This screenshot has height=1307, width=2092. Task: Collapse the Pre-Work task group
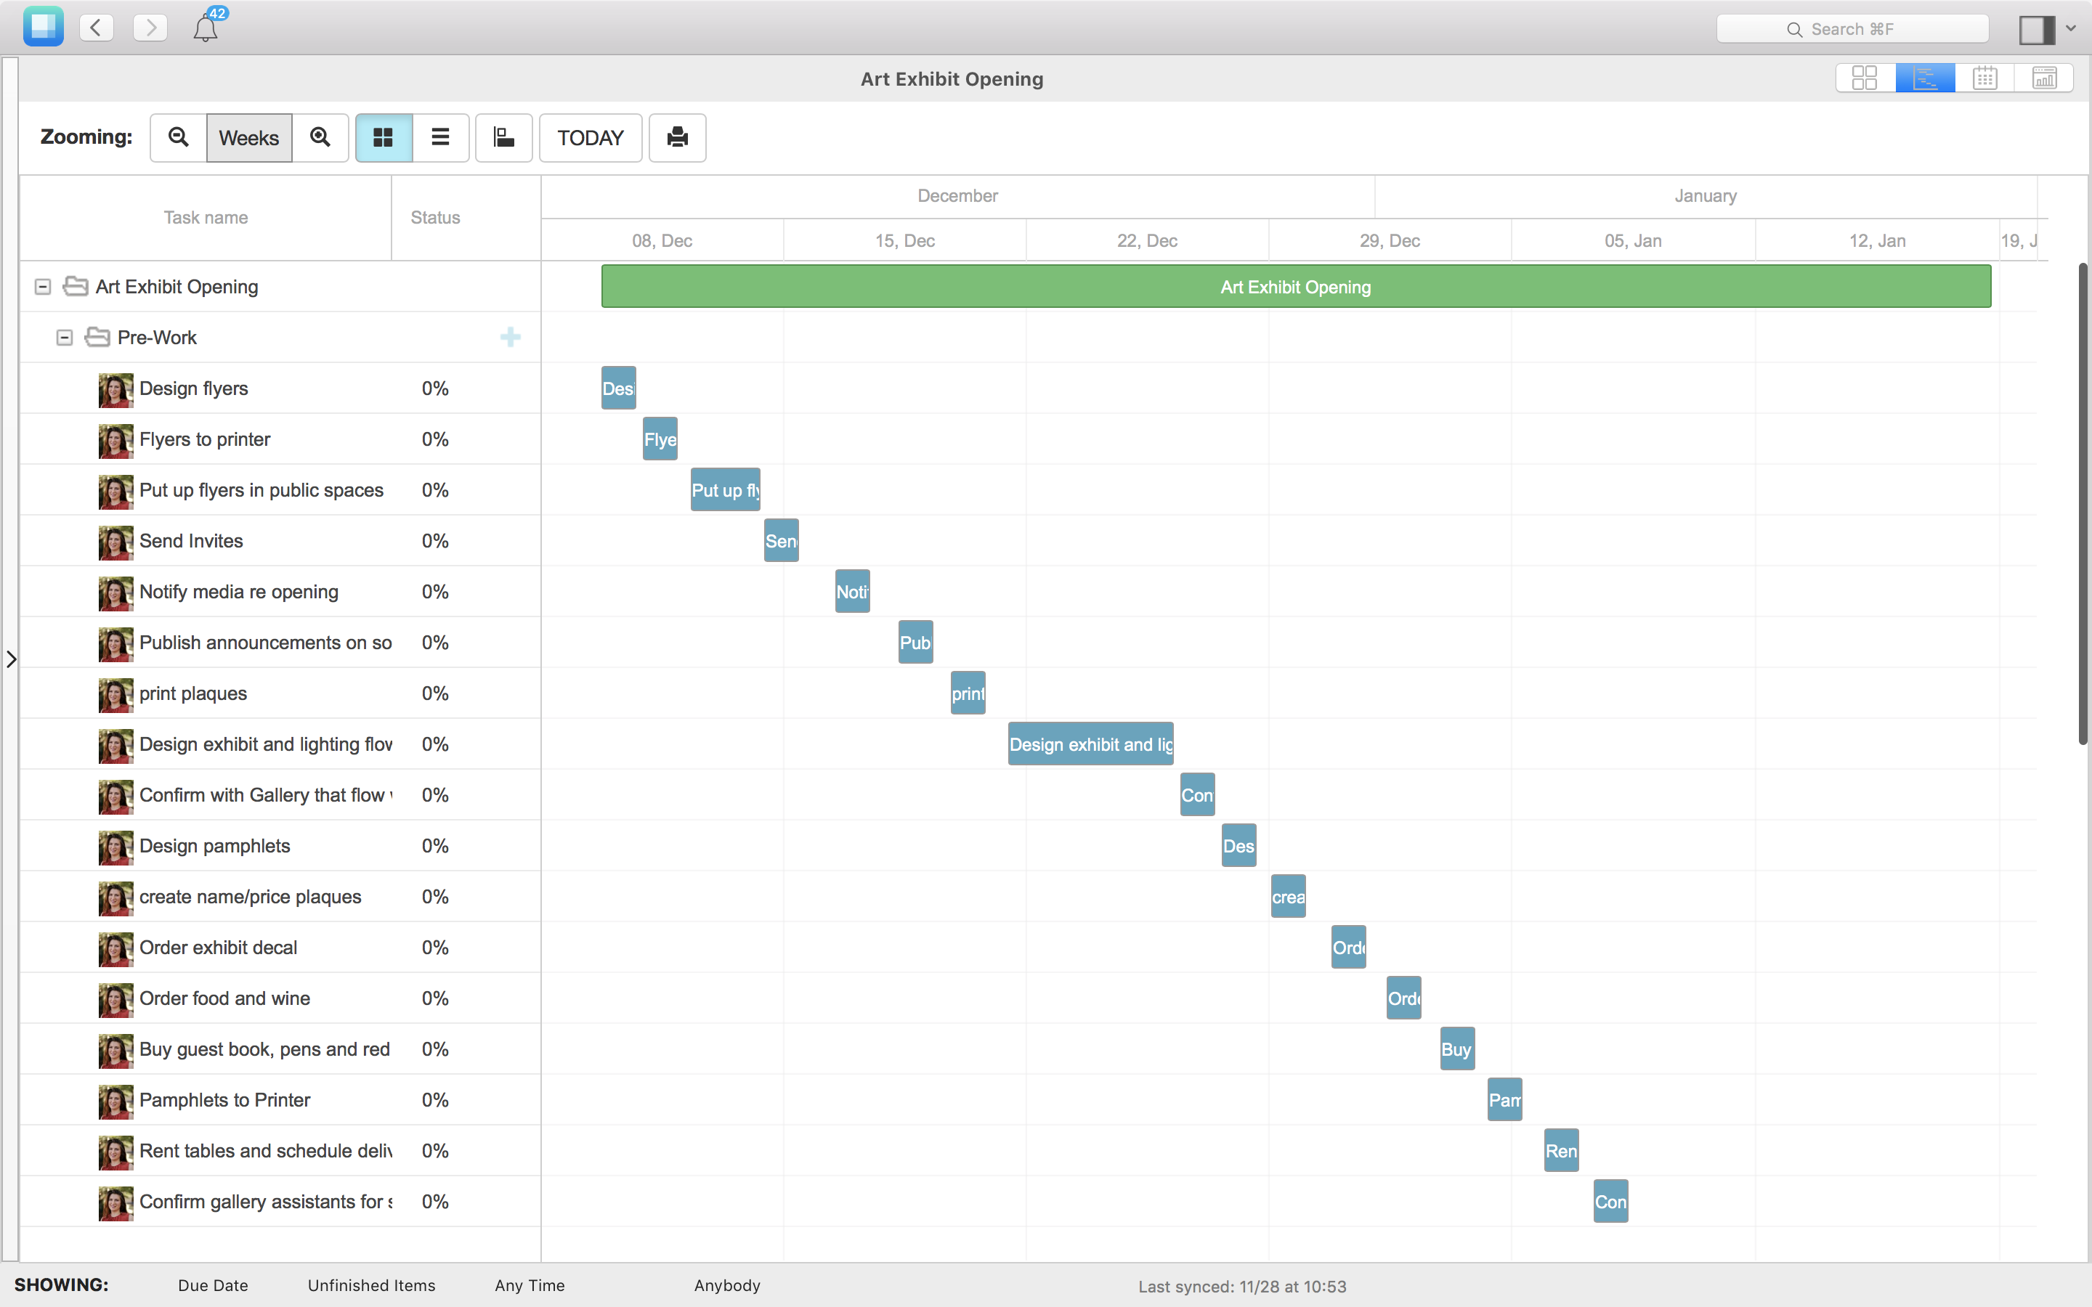pos(63,337)
